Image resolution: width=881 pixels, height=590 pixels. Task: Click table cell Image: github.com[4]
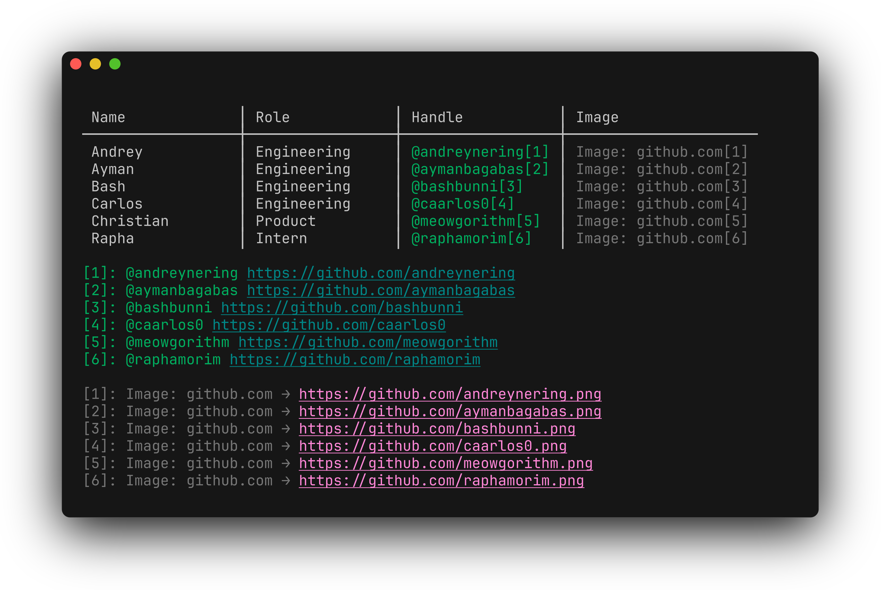pos(662,204)
